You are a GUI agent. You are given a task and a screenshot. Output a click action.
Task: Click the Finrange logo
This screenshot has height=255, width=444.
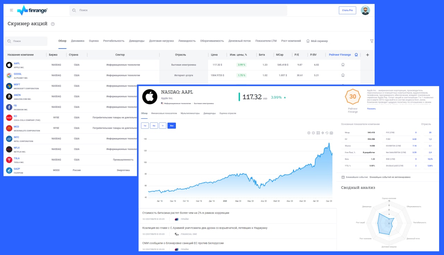[32, 10]
